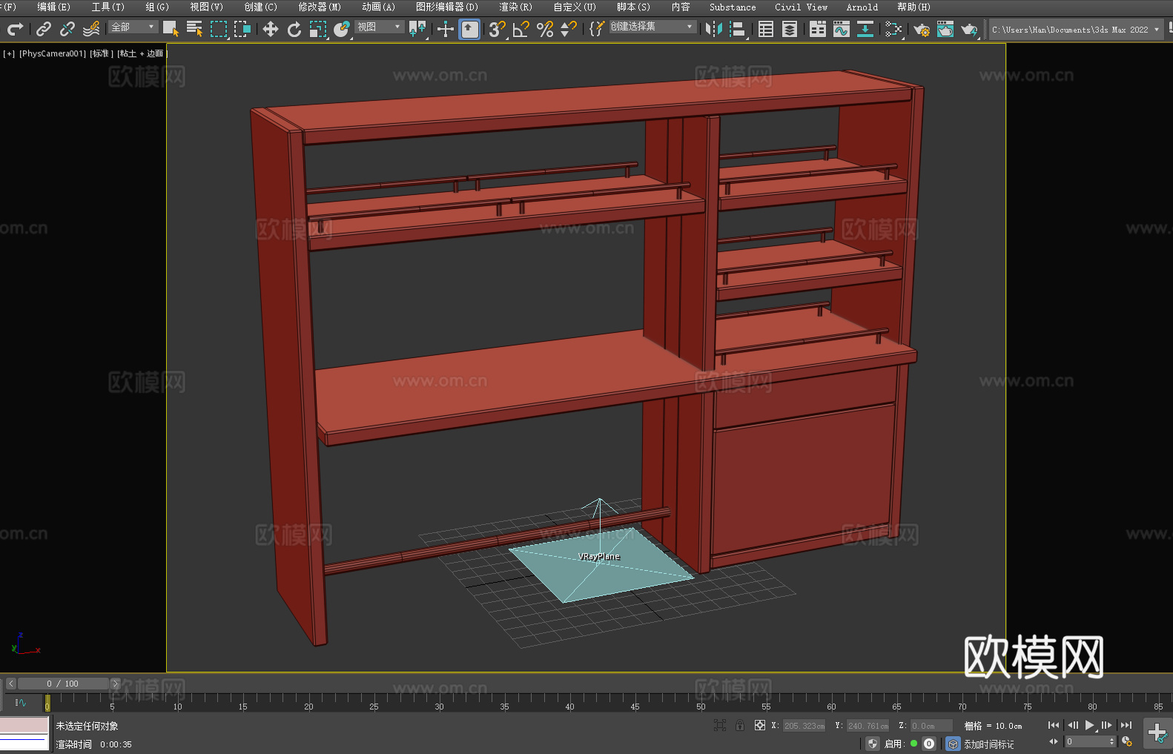The width and height of the screenshot is (1173, 754).
Task: Click the Play Animation button
Action: coord(1089,725)
